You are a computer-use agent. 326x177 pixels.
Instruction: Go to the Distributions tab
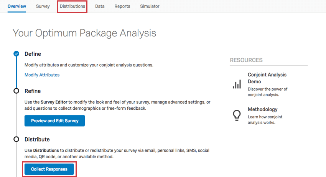pos(72,6)
